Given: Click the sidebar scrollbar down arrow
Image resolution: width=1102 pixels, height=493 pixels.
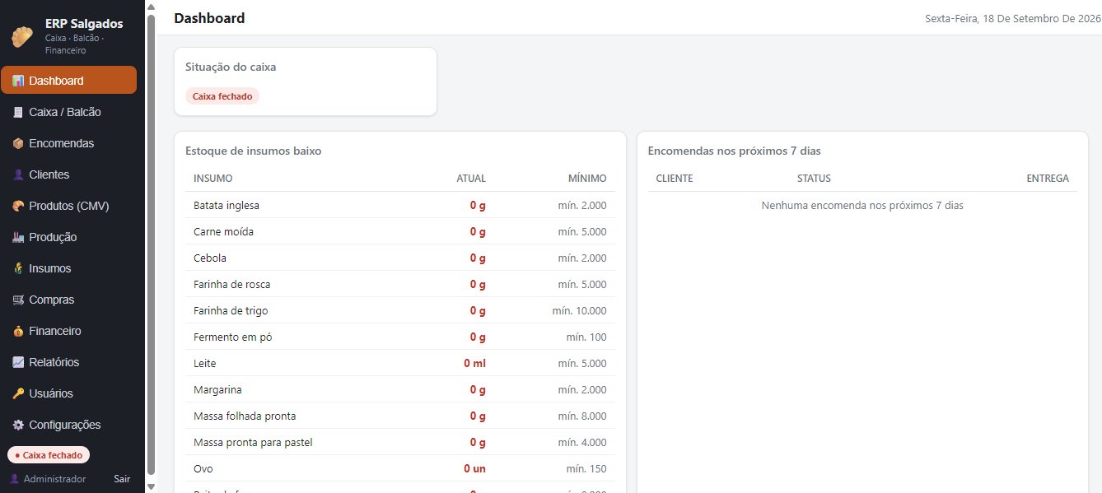Looking at the screenshot, I should pos(151,486).
